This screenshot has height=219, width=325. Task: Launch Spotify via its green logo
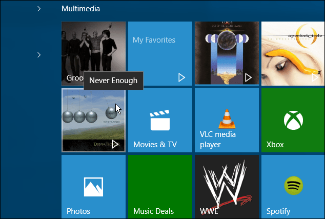[293, 185]
